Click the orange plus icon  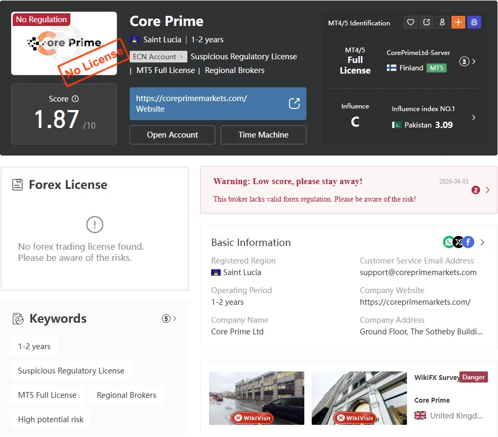pos(458,22)
